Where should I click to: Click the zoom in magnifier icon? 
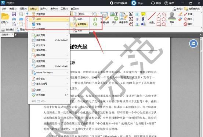coord(95,14)
